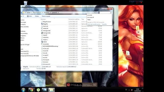The width and height of the screenshot is (164, 92).
Task: Open Google Chrome from the taskbar
Action: coord(32,90)
